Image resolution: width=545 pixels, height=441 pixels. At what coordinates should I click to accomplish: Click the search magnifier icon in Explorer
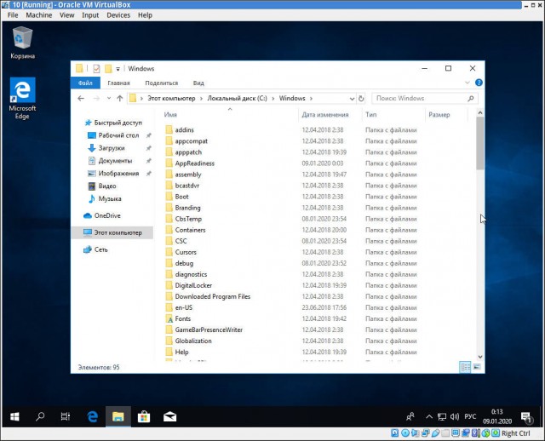tap(471, 99)
